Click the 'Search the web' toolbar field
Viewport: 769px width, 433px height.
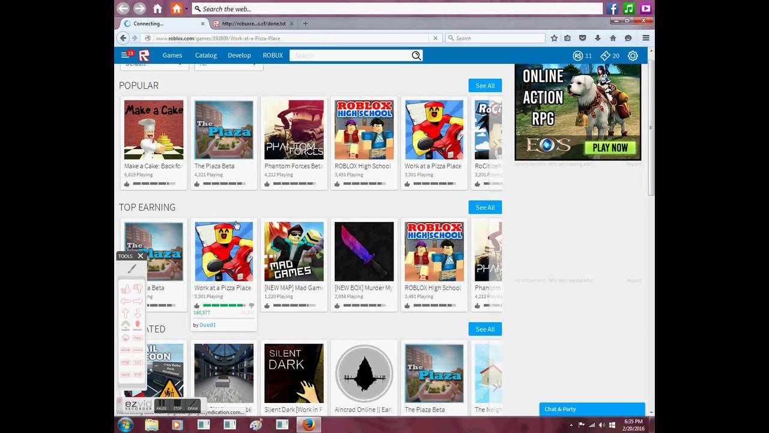(x=397, y=8)
